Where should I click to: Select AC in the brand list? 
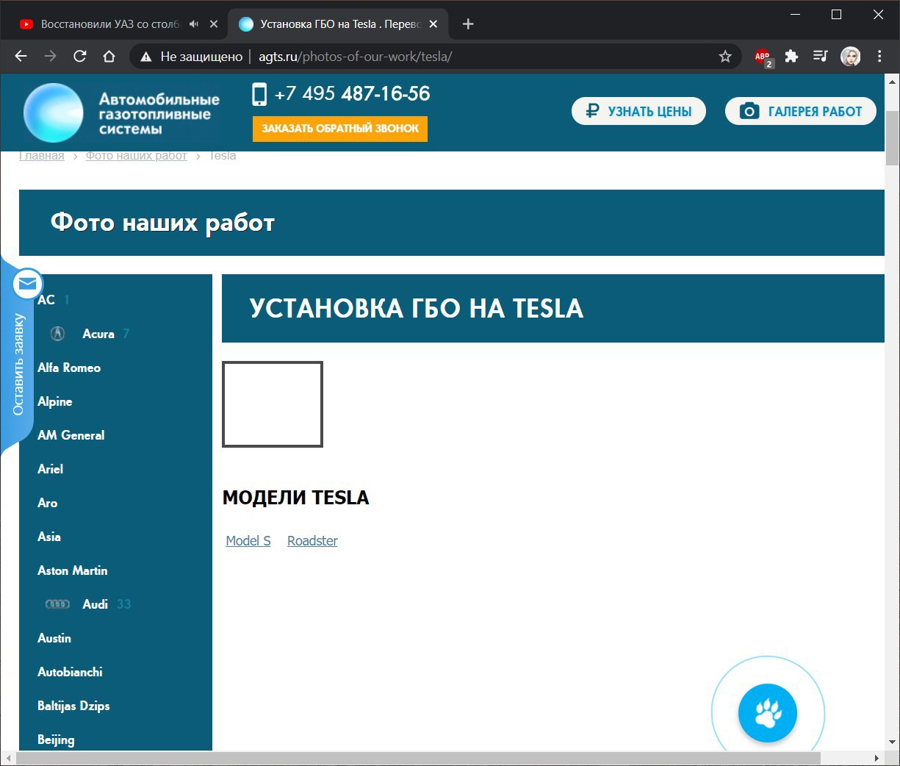click(x=46, y=300)
